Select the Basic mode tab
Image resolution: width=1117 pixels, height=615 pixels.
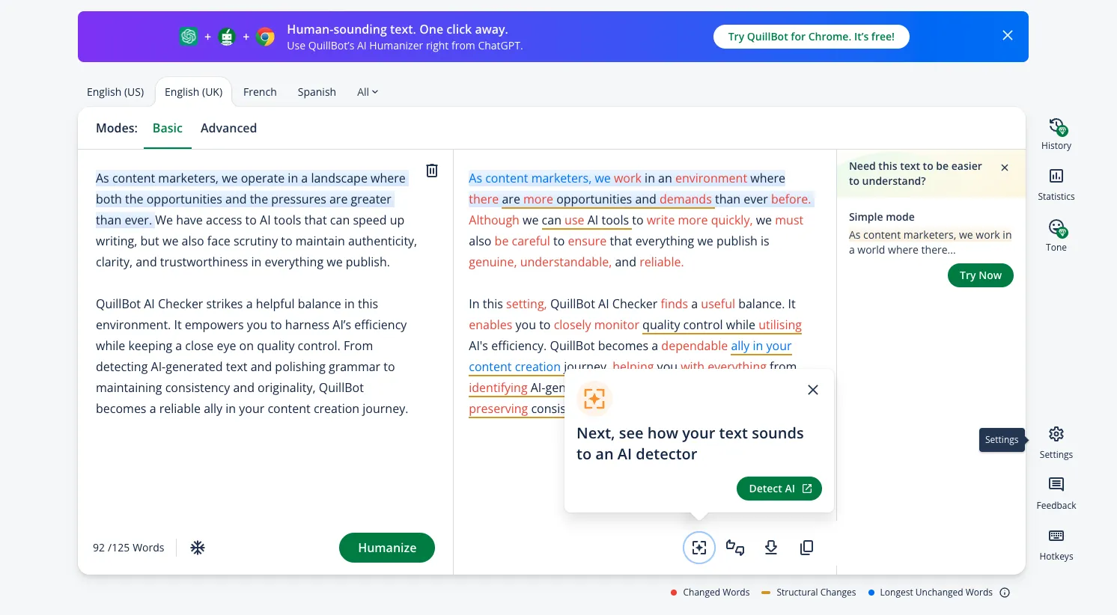[168, 128]
